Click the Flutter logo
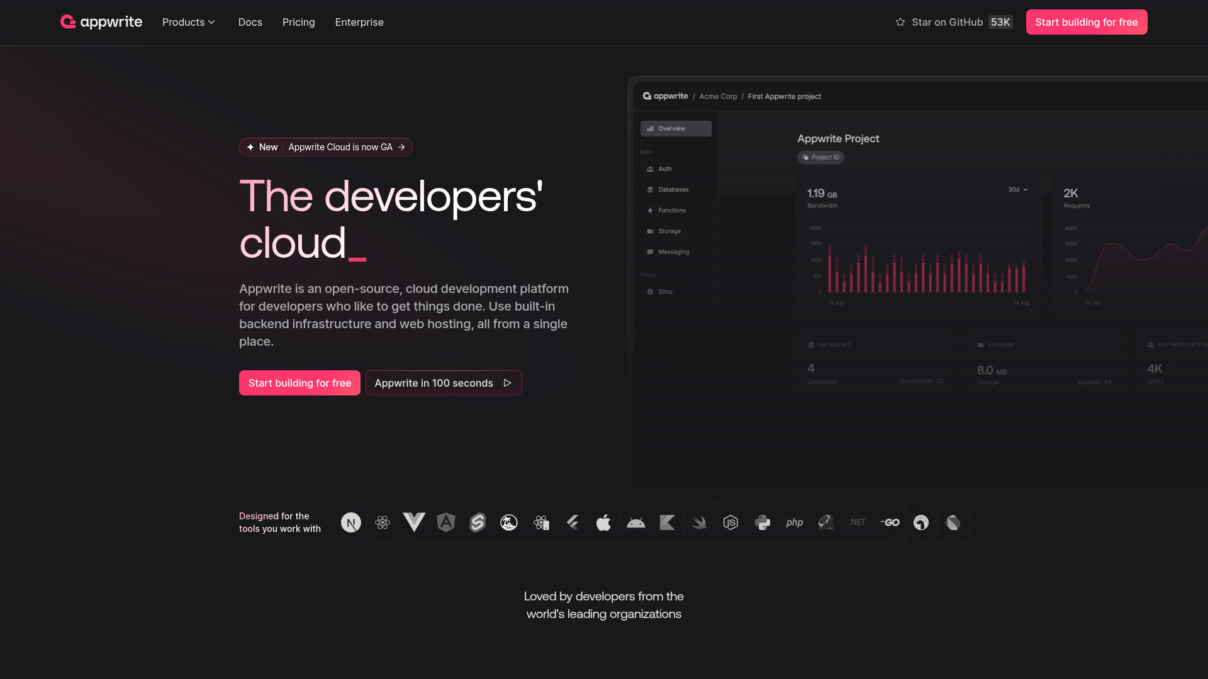Image resolution: width=1208 pixels, height=679 pixels. (x=573, y=522)
